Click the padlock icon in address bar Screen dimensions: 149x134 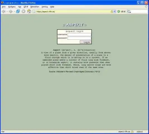click(x=112, y=12)
